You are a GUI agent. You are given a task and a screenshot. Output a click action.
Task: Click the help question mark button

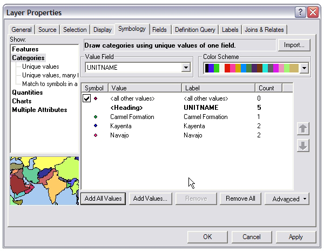click(300, 12)
